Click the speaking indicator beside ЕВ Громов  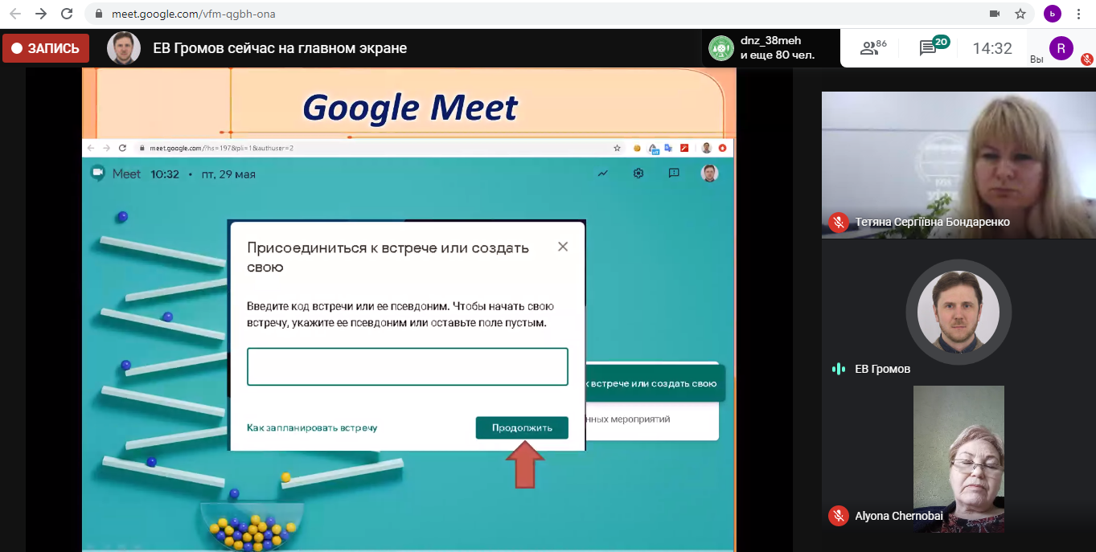839,369
